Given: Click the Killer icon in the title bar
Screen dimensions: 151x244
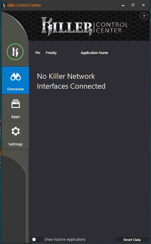Looking at the screenshot, I should [4, 5].
